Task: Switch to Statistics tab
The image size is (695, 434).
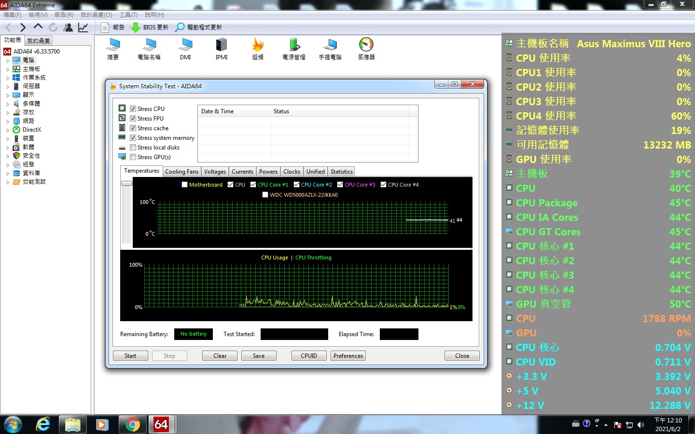Action: click(342, 172)
